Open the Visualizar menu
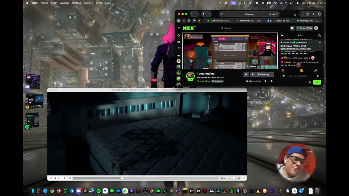 tap(64, 3)
